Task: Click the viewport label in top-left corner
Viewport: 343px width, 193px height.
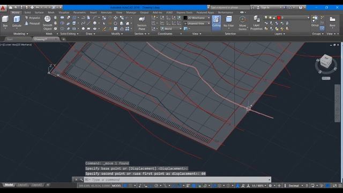Action: point(16,44)
